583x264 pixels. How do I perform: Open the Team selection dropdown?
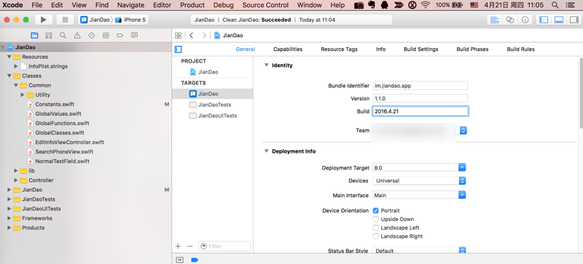pyautogui.click(x=463, y=130)
